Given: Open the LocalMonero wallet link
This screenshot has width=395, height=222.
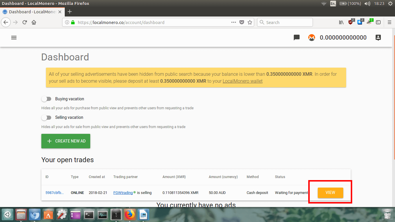Looking at the screenshot, I should [243, 81].
